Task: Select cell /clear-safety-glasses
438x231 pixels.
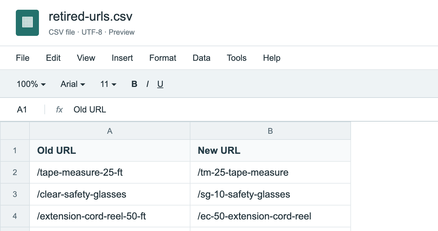Action: click(x=110, y=194)
